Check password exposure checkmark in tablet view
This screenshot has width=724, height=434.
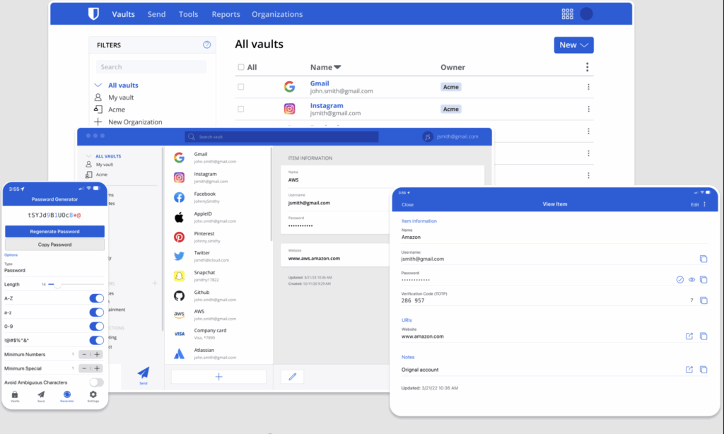point(679,280)
